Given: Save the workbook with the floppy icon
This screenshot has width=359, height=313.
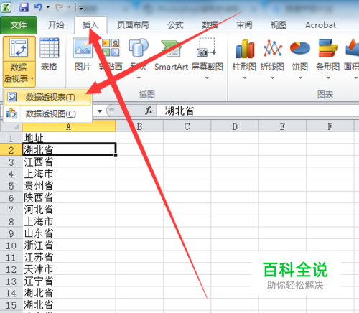Looking at the screenshot, I should click(x=24, y=7).
